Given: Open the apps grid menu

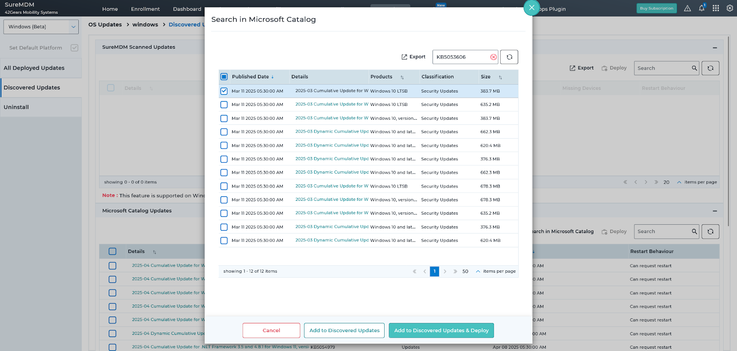Looking at the screenshot, I should coord(716,8).
